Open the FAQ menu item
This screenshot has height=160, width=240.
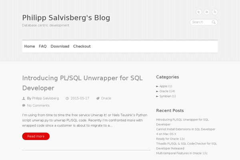coord(43,46)
